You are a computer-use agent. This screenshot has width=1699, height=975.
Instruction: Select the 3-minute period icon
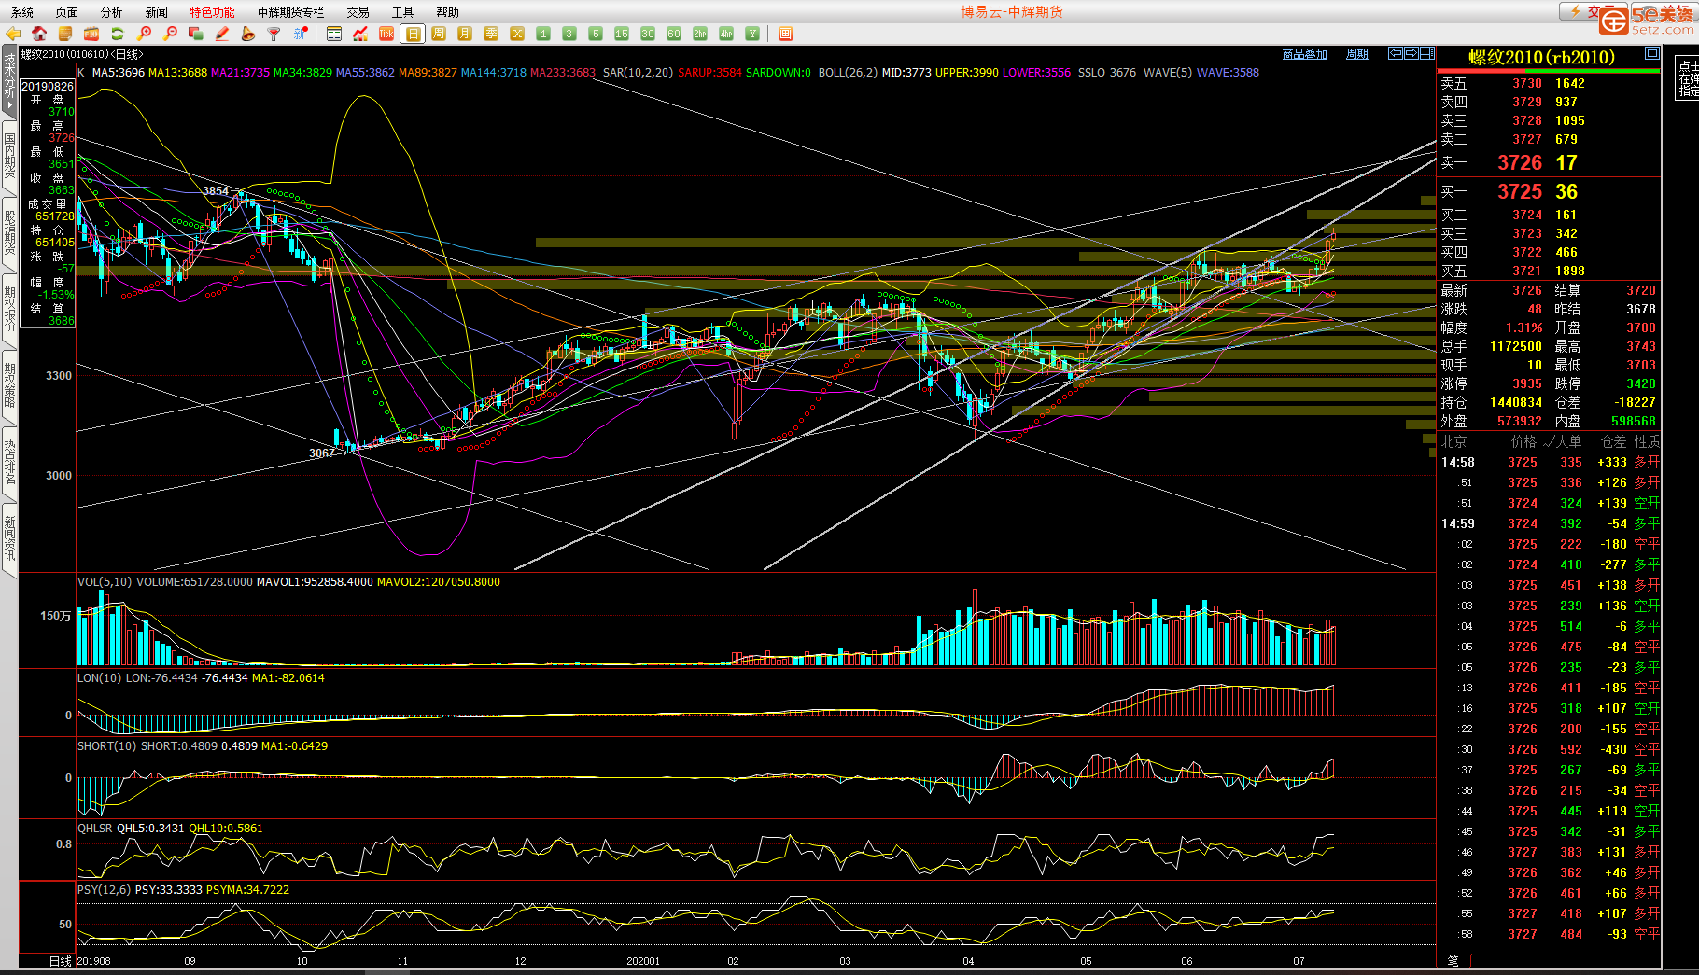(569, 34)
